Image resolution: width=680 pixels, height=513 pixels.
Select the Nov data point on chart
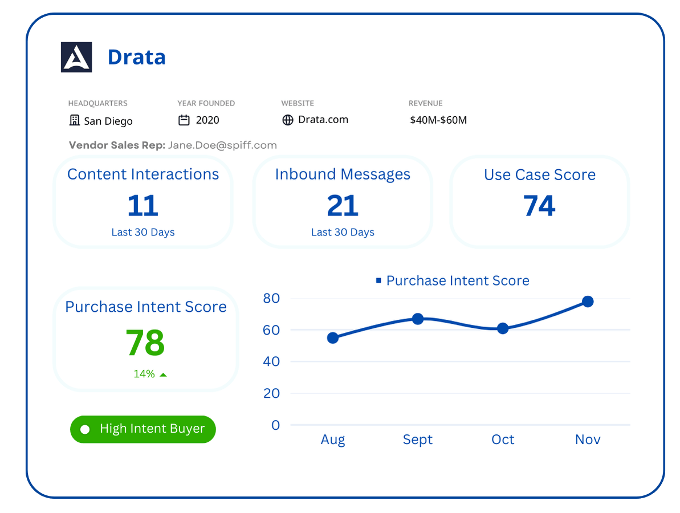coord(588,302)
